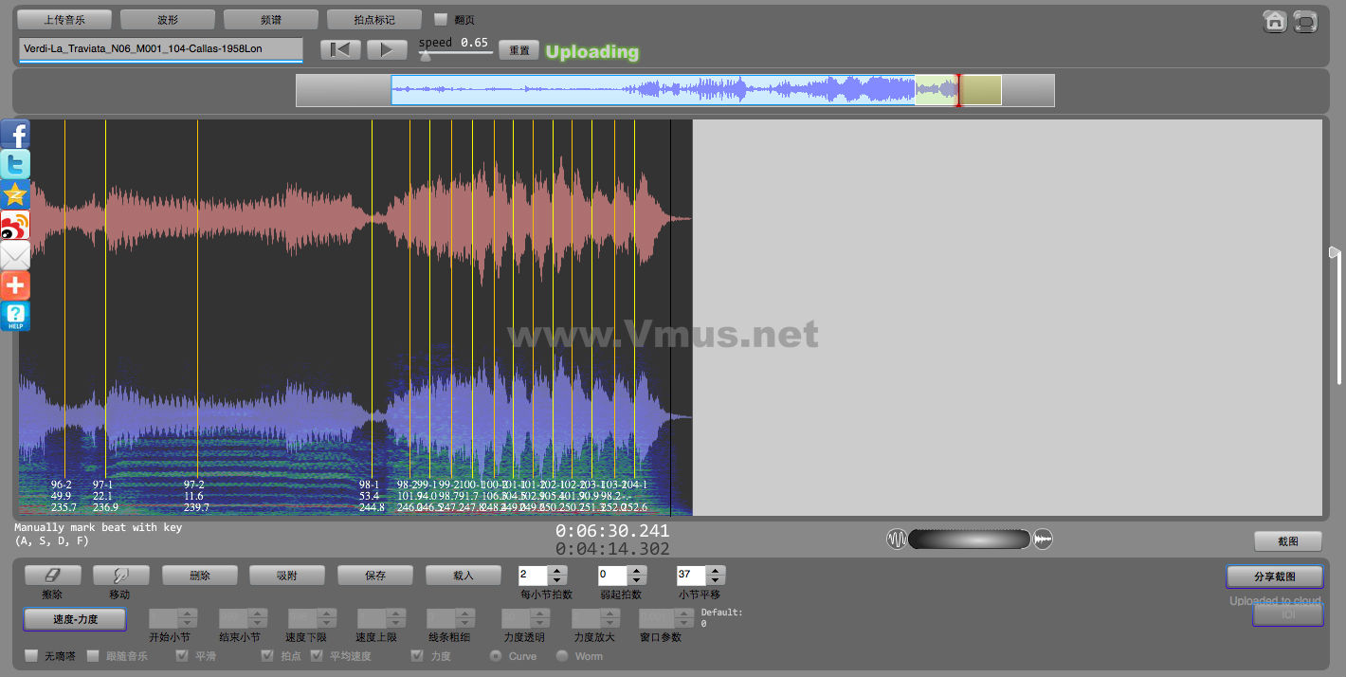Click the 开始小节 stepper arrows
This screenshot has width=1346, height=677.
coord(188,618)
